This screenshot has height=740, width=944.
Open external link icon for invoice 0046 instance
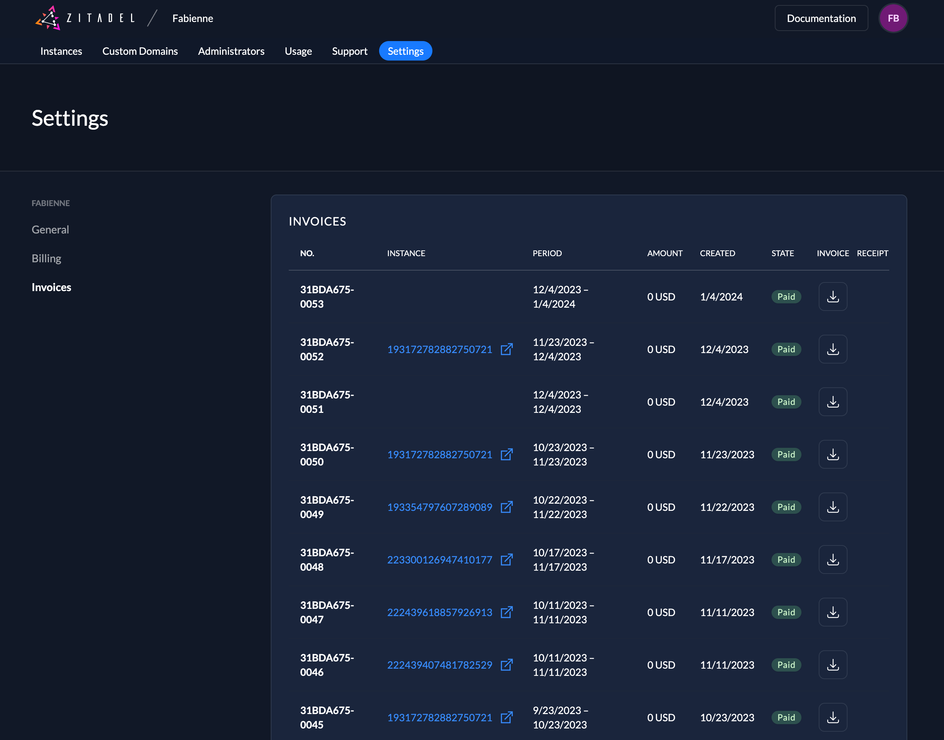tap(507, 665)
